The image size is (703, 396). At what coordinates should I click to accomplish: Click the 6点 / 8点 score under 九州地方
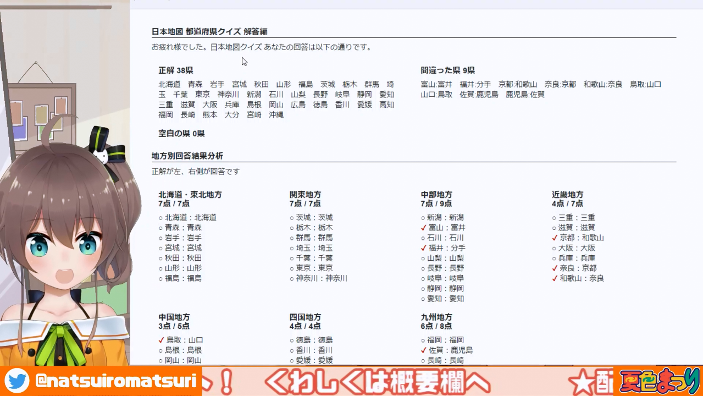436,327
